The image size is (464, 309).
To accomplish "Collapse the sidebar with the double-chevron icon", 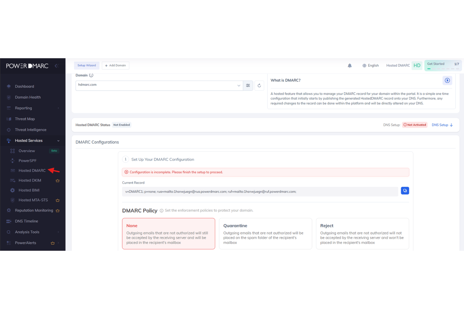I will click(x=56, y=66).
